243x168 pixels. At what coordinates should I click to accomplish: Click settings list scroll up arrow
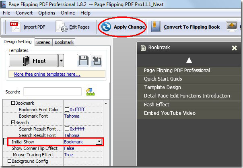[106, 104]
